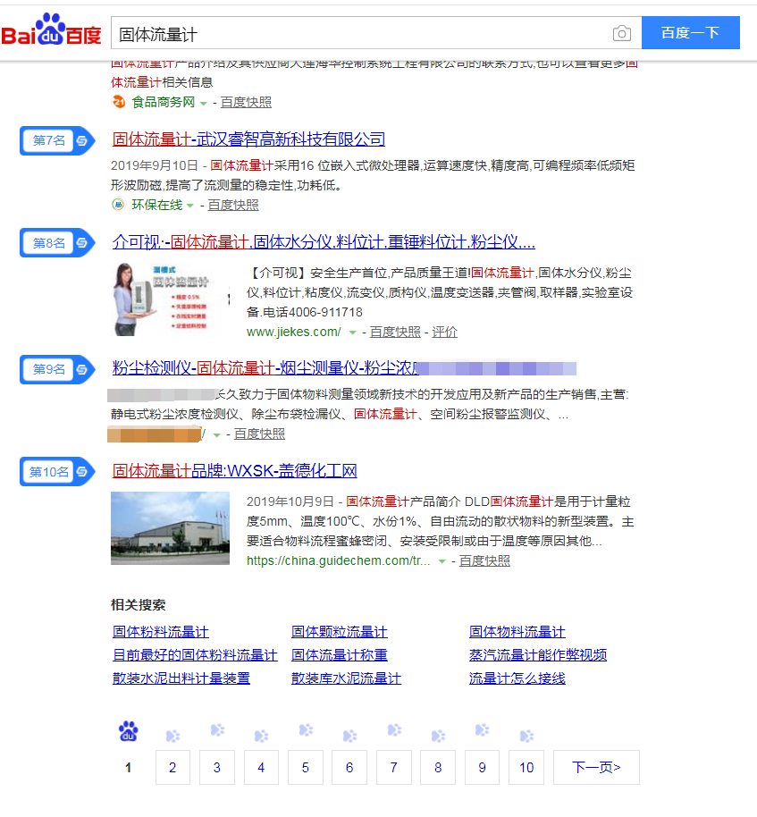Click 环保在线 site favicon
Screen dimensions: 757x817
point(118,205)
